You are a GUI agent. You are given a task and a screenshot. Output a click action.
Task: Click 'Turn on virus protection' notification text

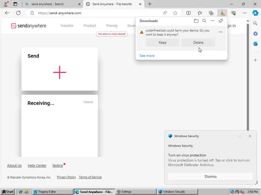pyautogui.click(x=187, y=155)
